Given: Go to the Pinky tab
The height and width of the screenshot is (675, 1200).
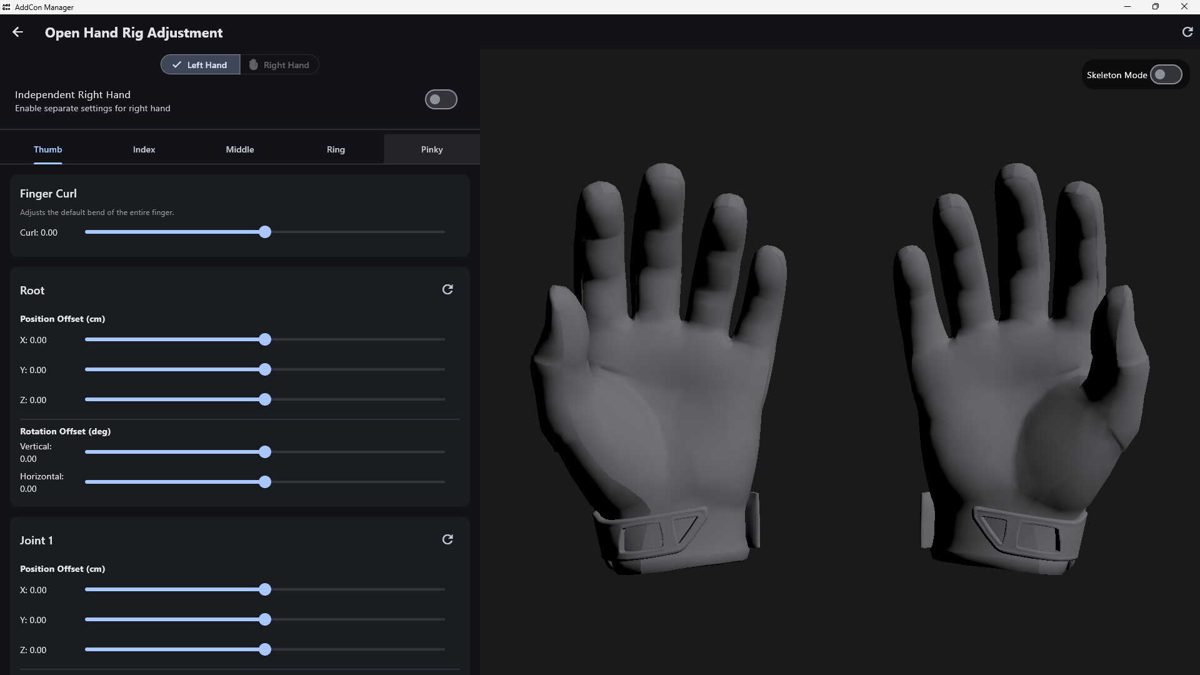Looking at the screenshot, I should [x=431, y=149].
